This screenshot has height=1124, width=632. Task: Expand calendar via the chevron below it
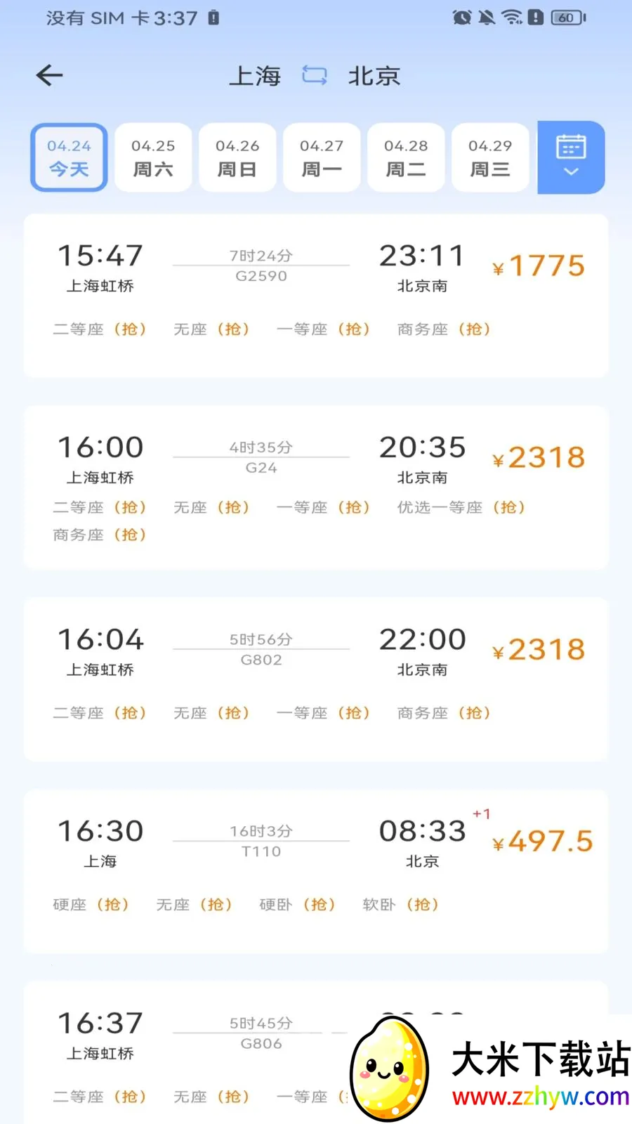coord(571,172)
